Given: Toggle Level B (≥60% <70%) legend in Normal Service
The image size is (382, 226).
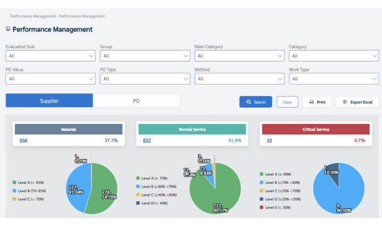Looking at the screenshot, I should [x=159, y=187].
